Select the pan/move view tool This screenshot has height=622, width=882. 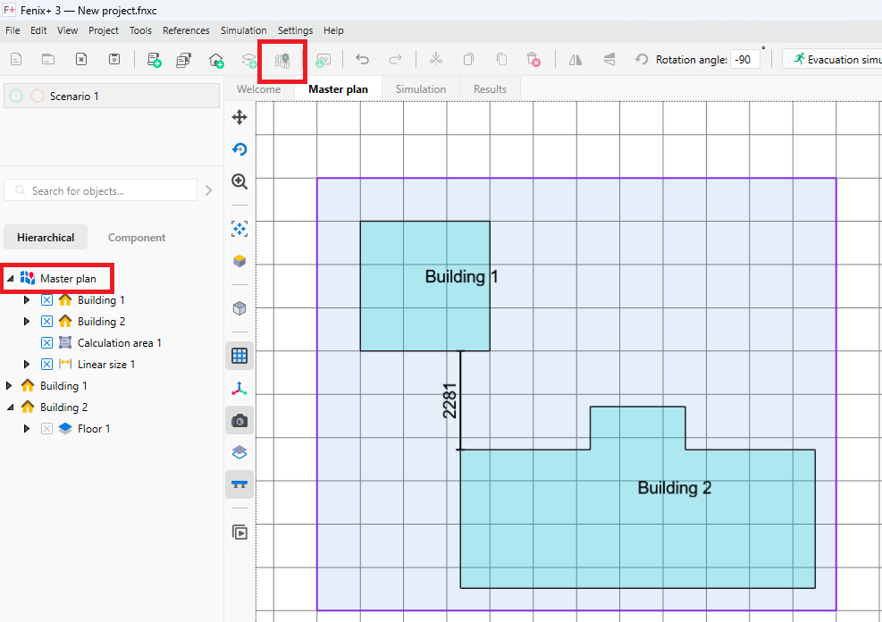coord(239,117)
